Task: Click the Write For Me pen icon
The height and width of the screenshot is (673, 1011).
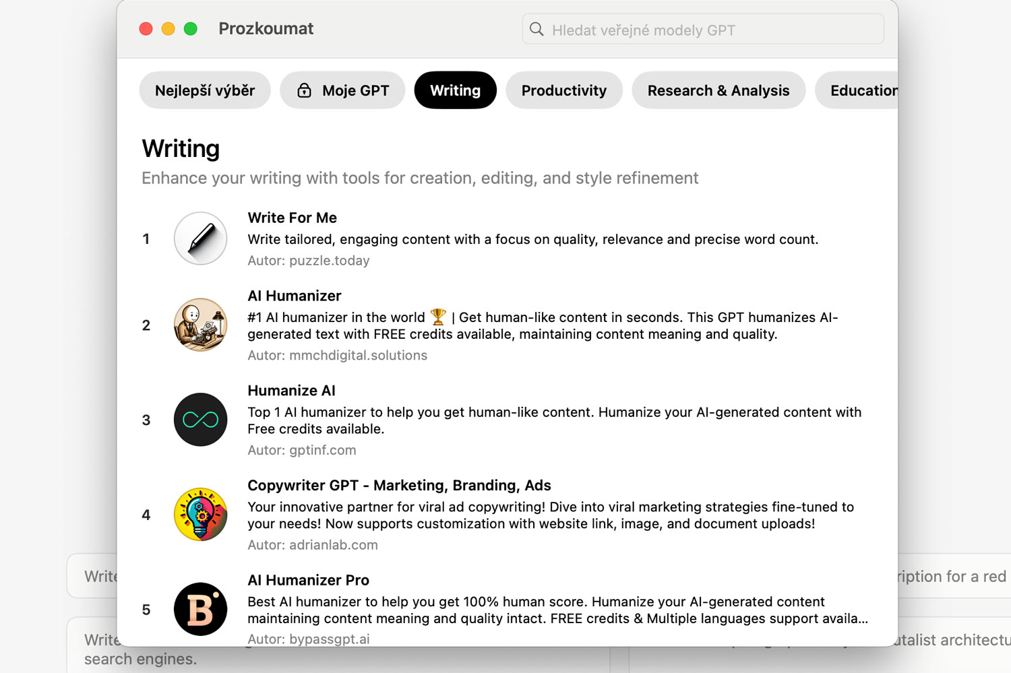Action: pyautogui.click(x=200, y=238)
